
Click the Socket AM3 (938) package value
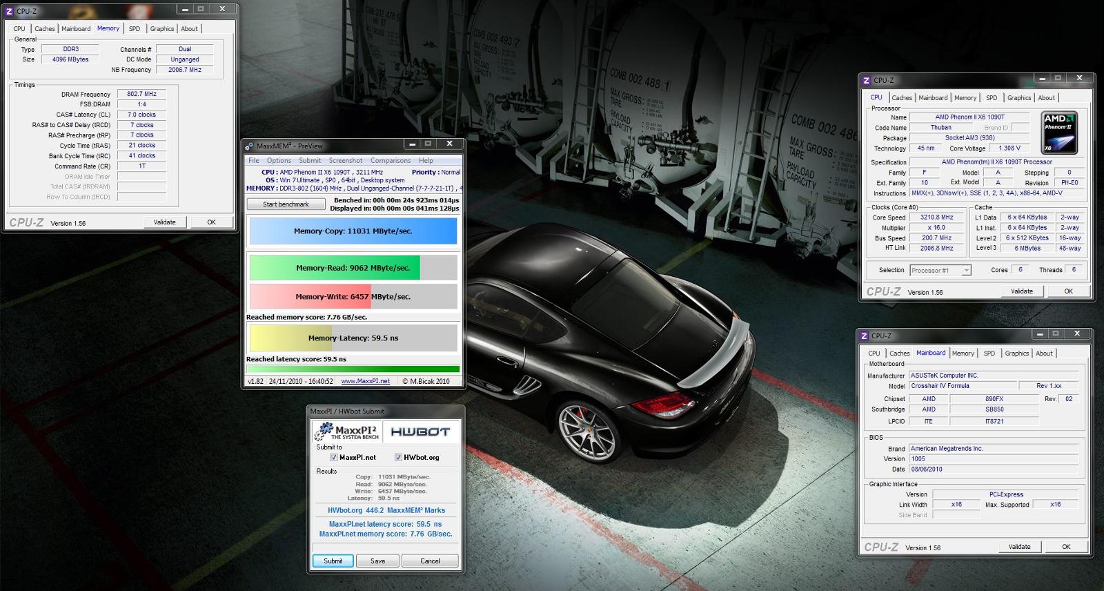[969, 137]
